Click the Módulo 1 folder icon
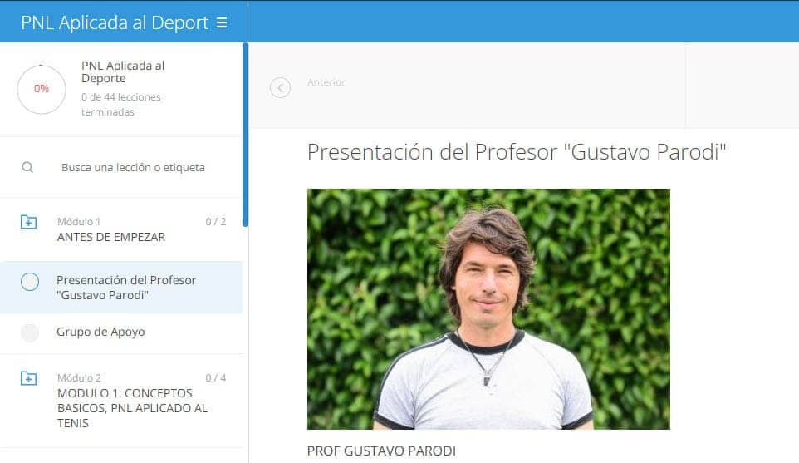 tap(28, 222)
